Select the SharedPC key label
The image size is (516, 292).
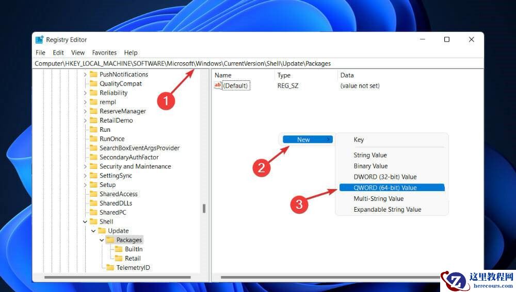(113, 213)
